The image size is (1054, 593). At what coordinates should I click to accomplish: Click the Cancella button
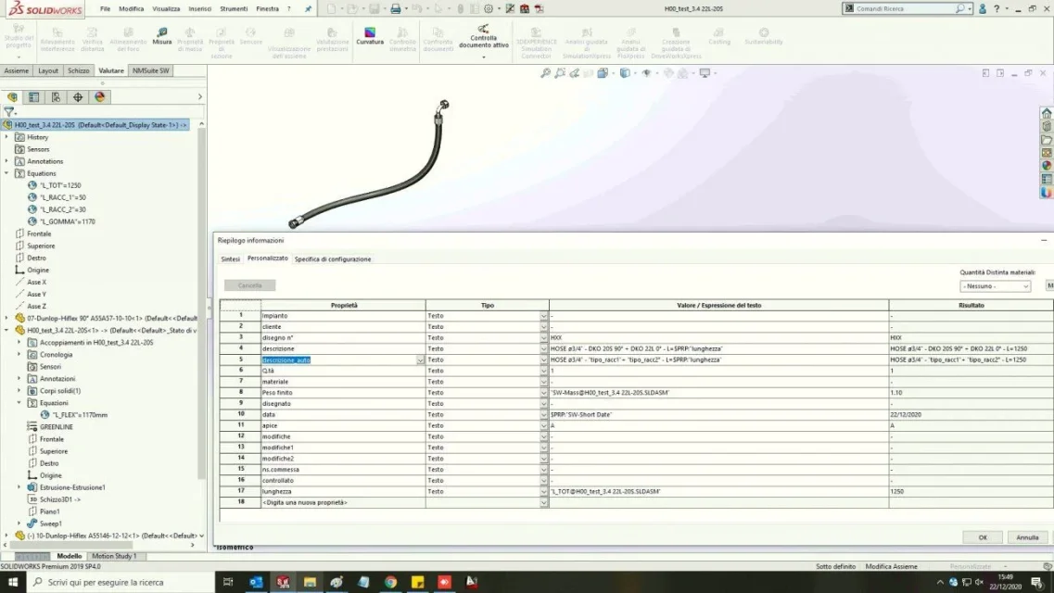tap(249, 285)
